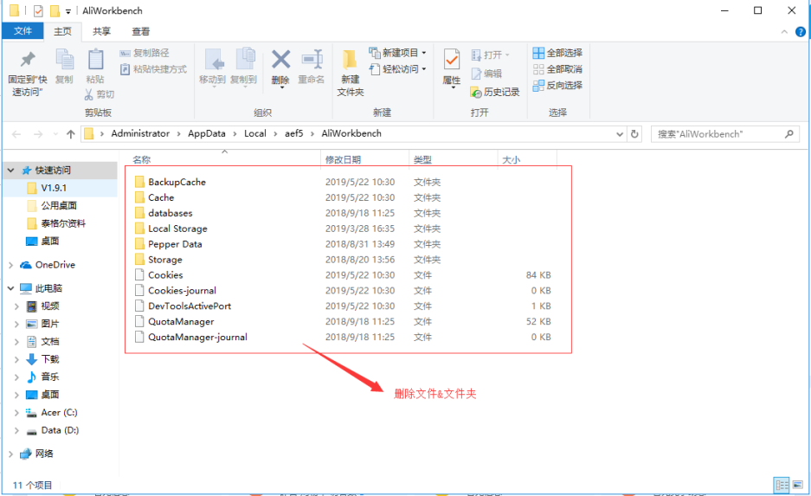Invert selection (反向选择)
The height and width of the screenshot is (496, 811).
pyautogui.click(x=557, y=85)
